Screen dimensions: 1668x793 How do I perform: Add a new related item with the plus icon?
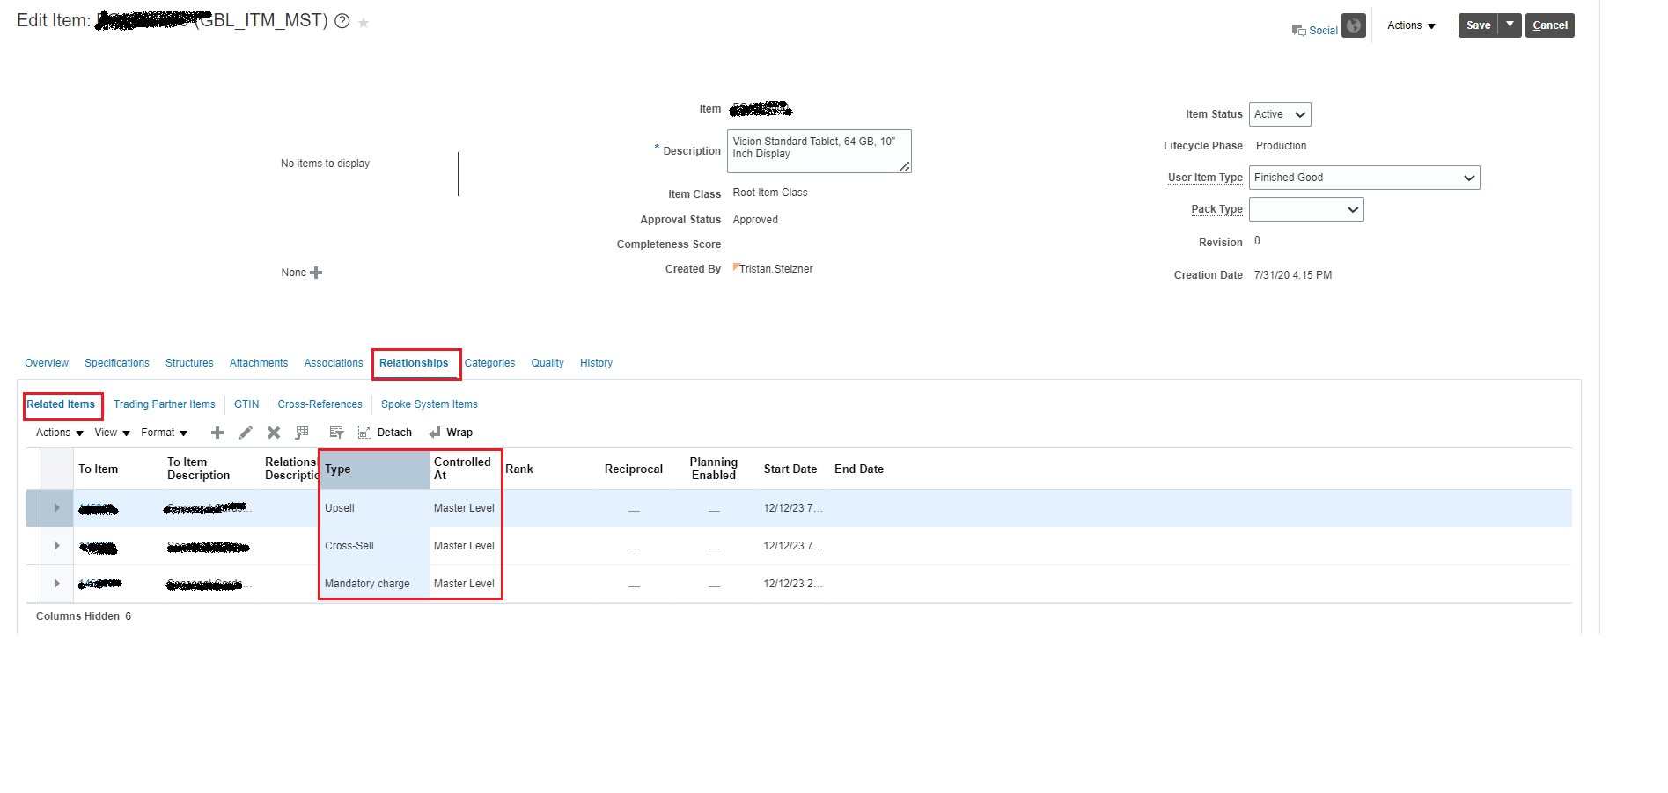(217, 433)
